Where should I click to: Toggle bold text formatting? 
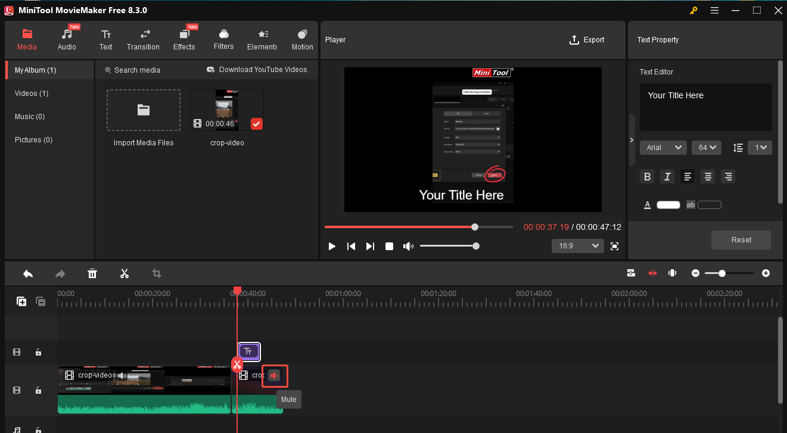pos(647,176)
